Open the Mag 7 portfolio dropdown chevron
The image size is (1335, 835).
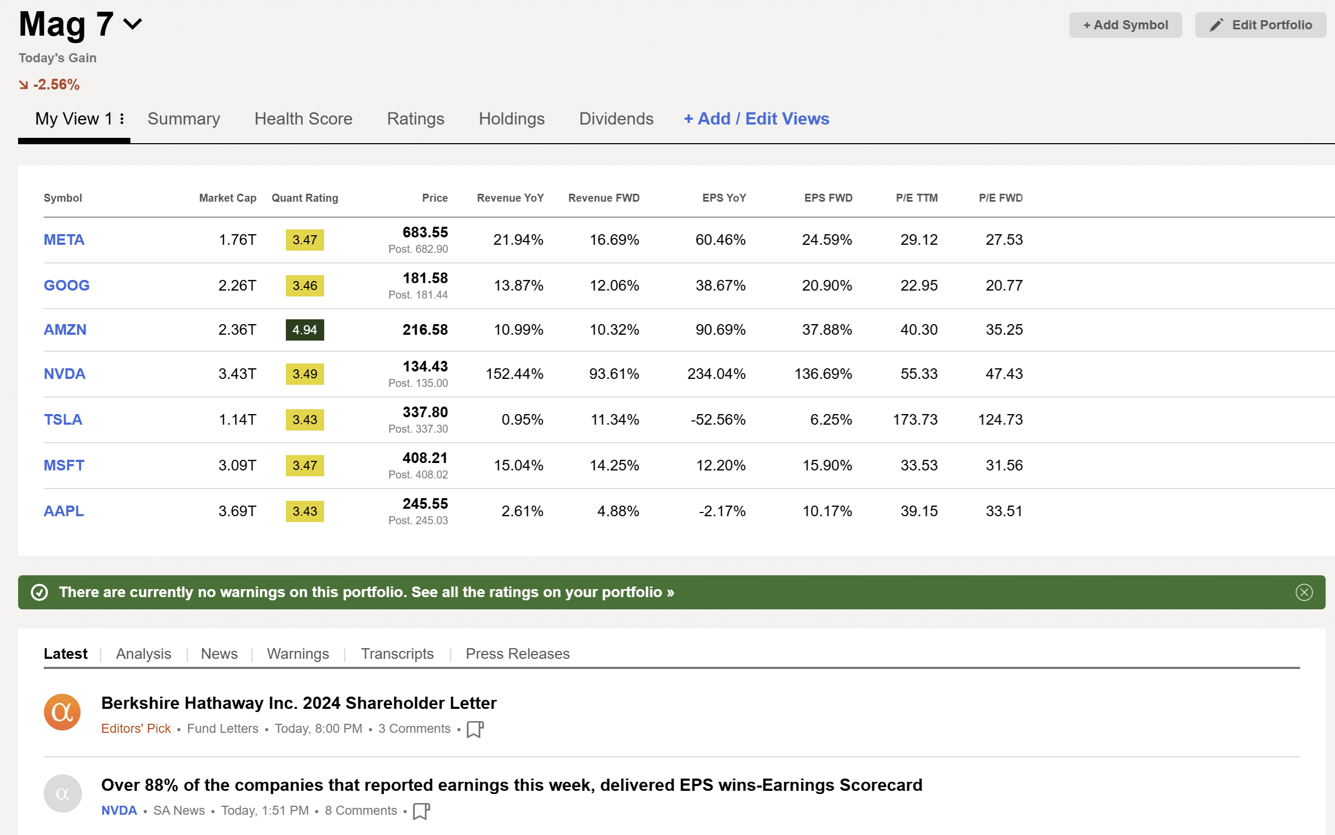click(x=133, y=24)
